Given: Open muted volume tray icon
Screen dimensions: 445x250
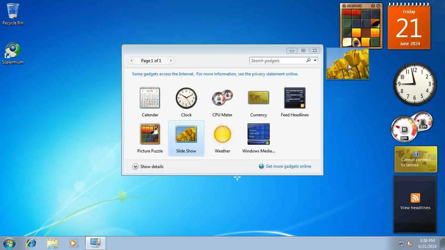Looking at the screenshot, I should 410,243.
